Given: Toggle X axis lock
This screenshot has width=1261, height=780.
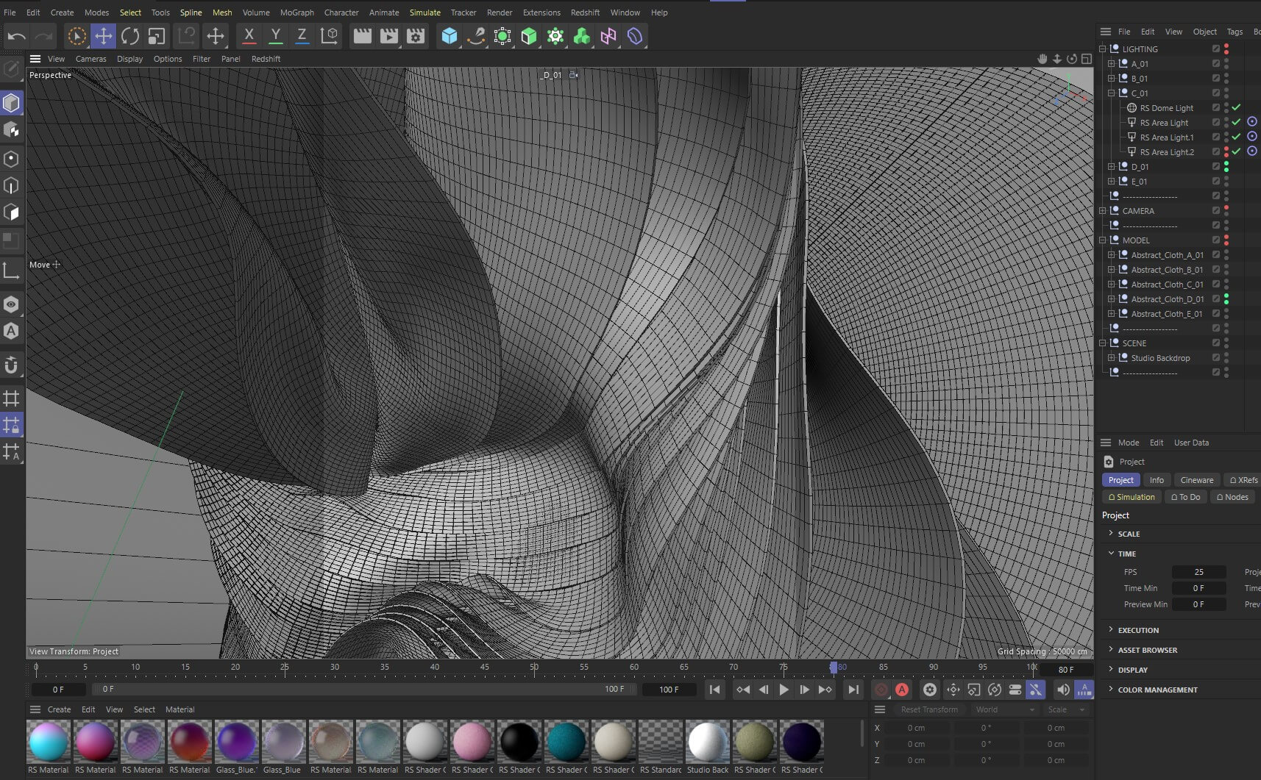Looking at the screenshot, I should tap(249, 35).
